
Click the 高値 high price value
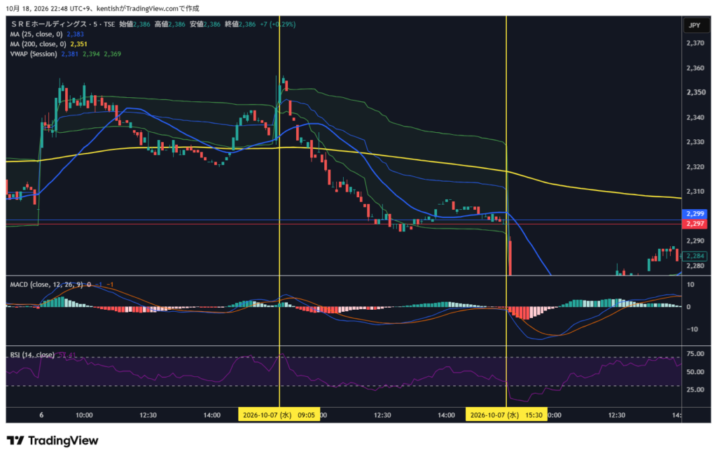177,24
